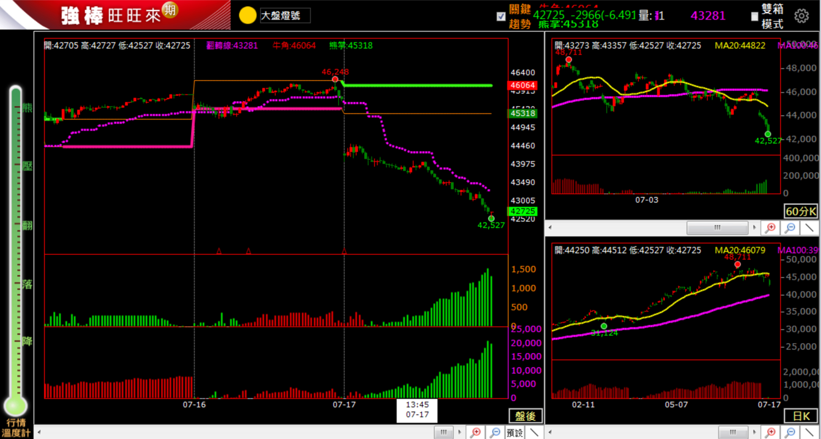Click the 日K scrollbar right arrow
Viewport: 821px width, 439px height.
tap(754, 432)
